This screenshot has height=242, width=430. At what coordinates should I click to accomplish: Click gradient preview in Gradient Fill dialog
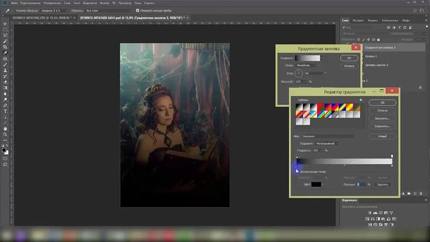(308, 58)
